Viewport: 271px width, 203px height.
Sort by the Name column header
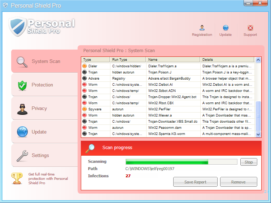pyautogui.click(x=173, y=60)
